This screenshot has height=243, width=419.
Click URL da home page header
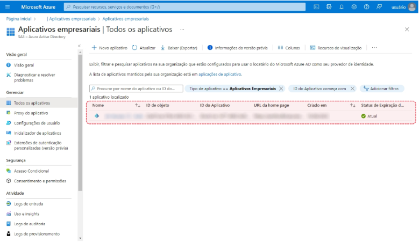[271, 105]
